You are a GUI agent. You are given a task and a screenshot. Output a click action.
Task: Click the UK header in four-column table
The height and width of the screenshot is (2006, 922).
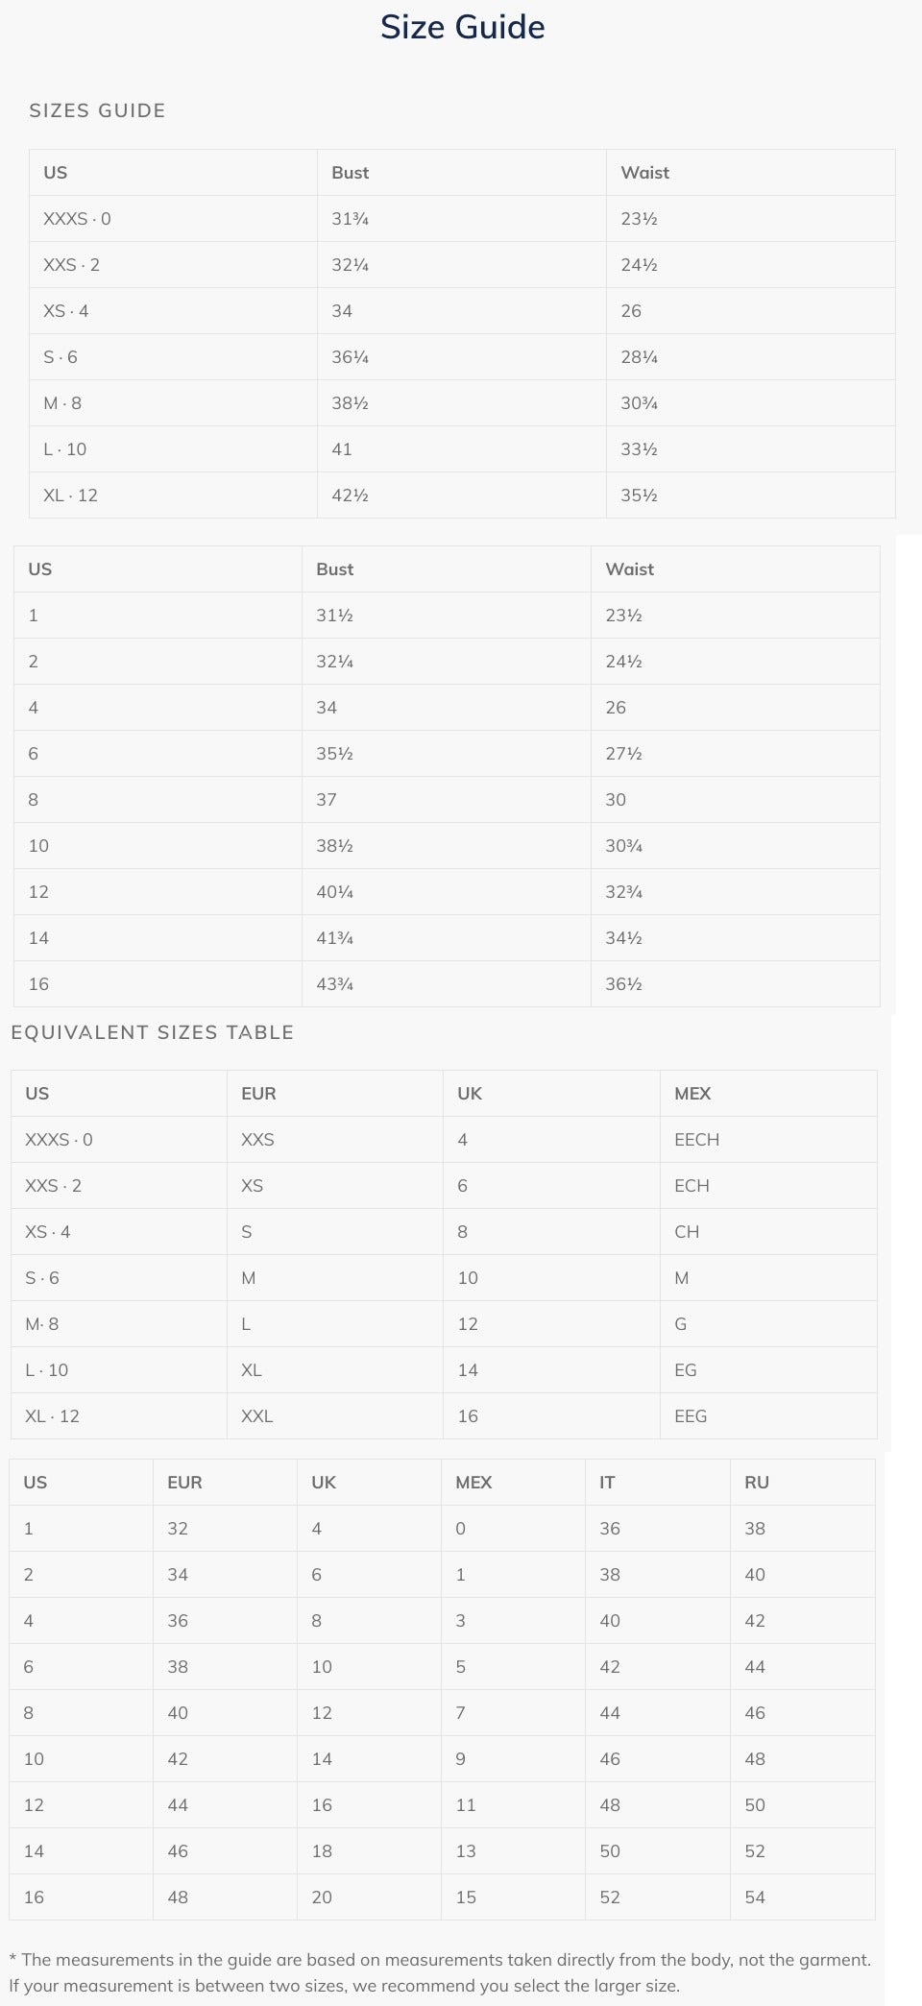click(470, 1094)
